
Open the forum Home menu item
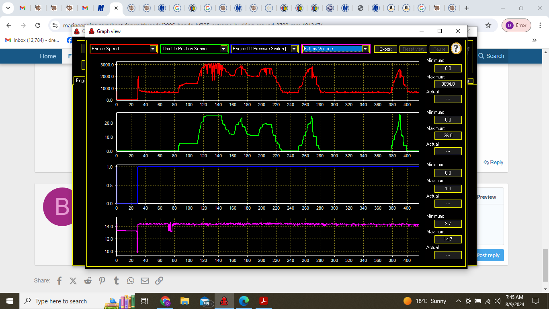coord(48,56)
